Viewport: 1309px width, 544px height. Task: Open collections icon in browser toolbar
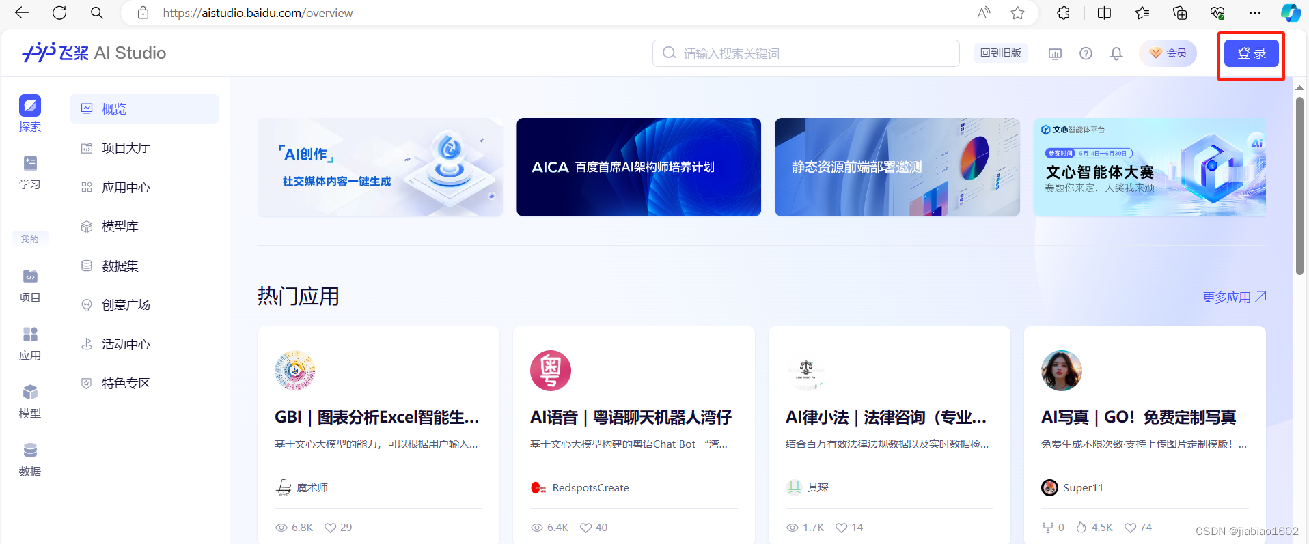1180,13
